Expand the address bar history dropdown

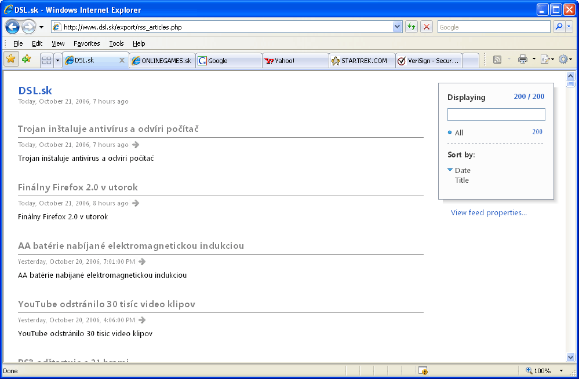point(398,27)
